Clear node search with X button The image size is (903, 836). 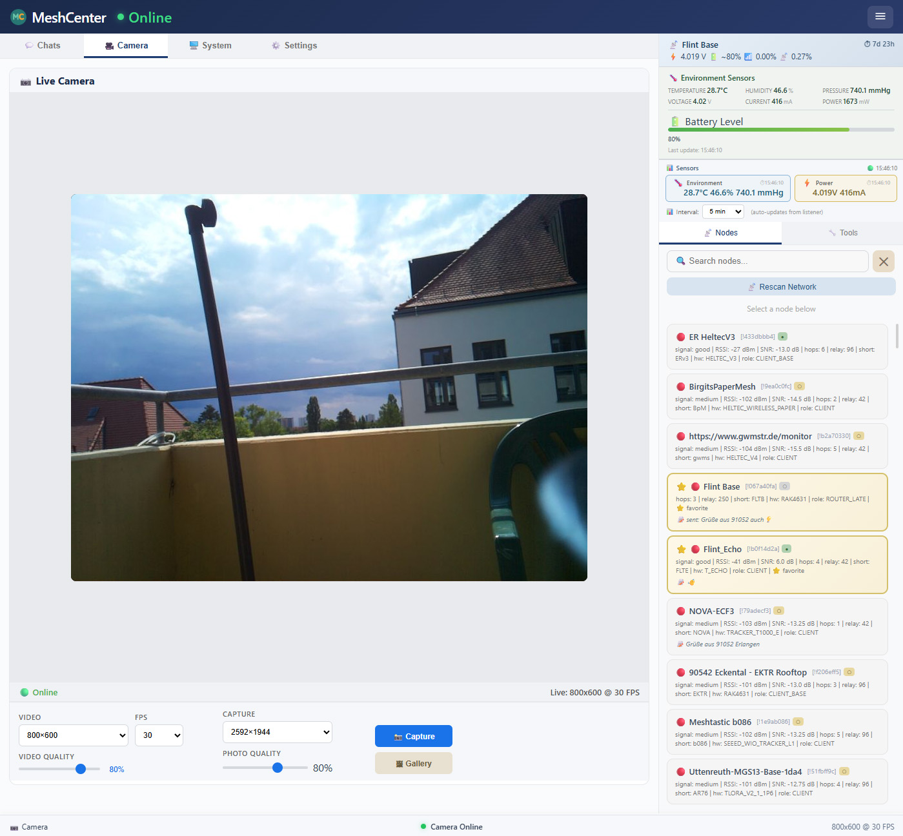(884, 261)
